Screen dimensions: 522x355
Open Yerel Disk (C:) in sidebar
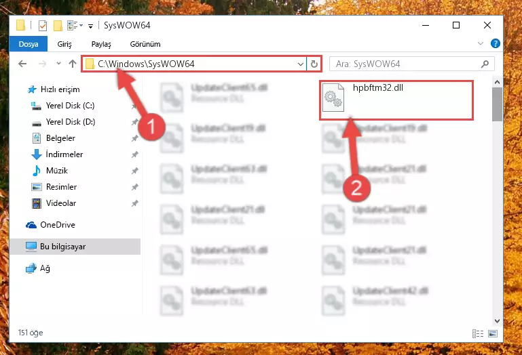62,106
